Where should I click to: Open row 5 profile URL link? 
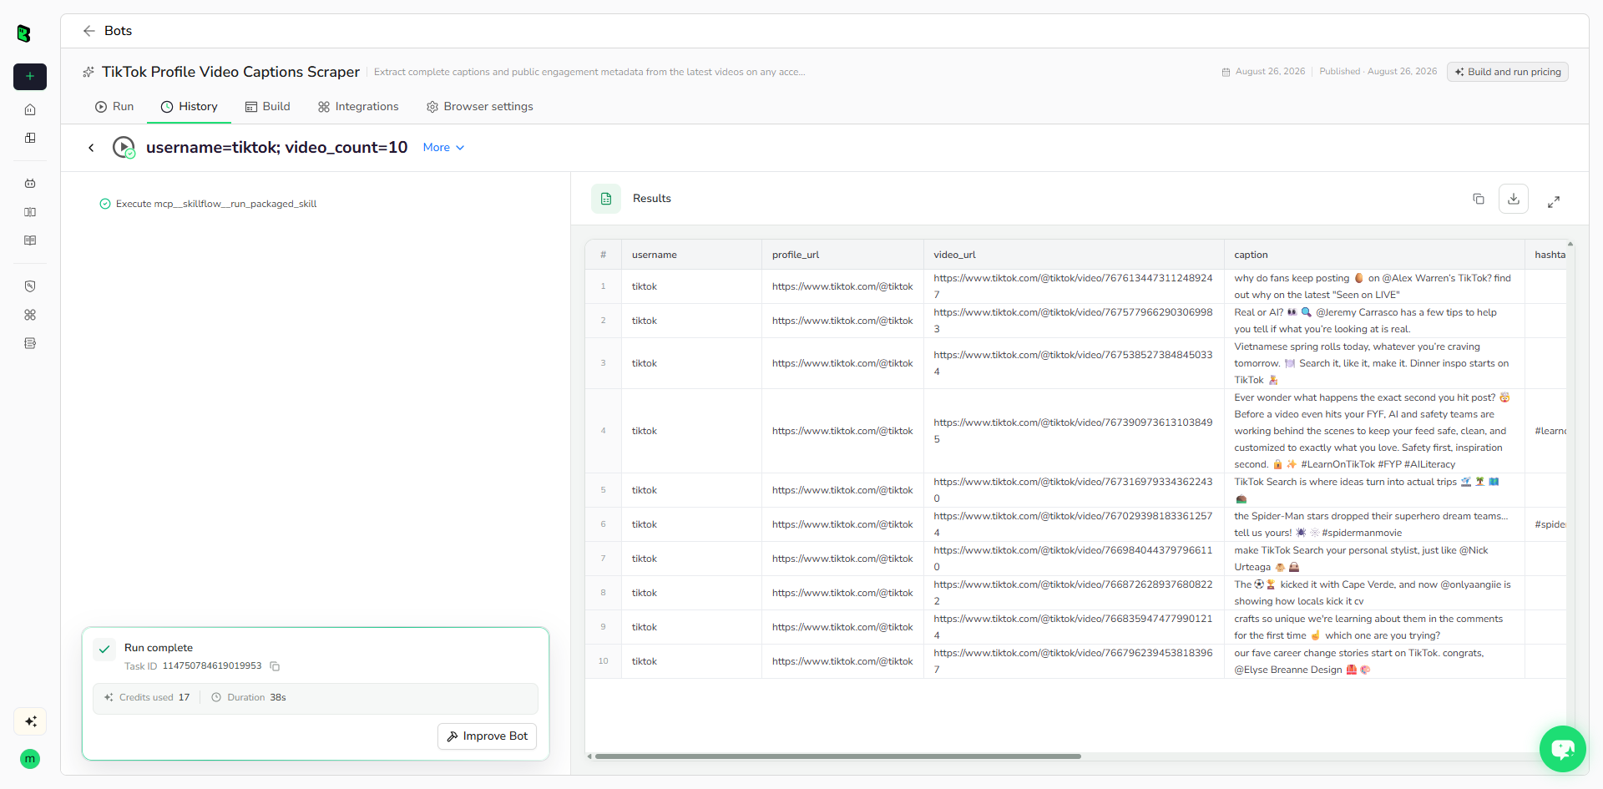[842, 490]
